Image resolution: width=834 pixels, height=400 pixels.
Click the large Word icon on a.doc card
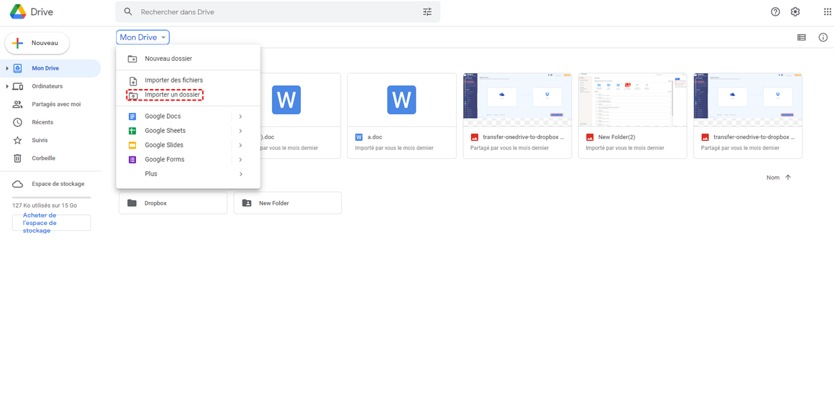click(x=402, y=100)
